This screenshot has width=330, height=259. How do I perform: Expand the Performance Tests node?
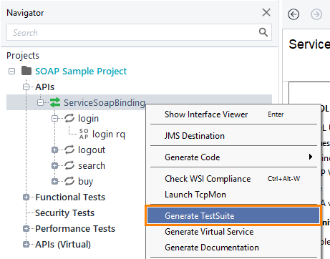pyautogui.click(x=26, y=228)
